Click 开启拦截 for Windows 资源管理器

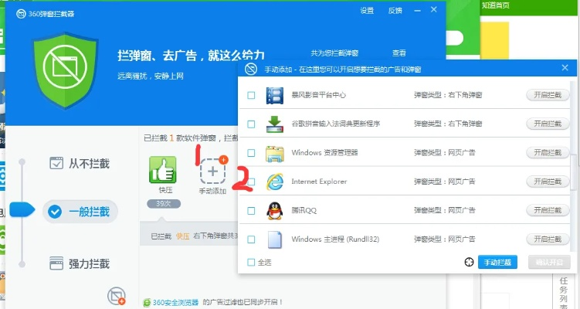click(548, 153)
